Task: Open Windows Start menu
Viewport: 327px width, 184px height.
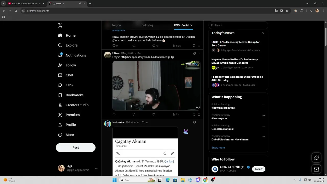Action: (x=114, y=180)
